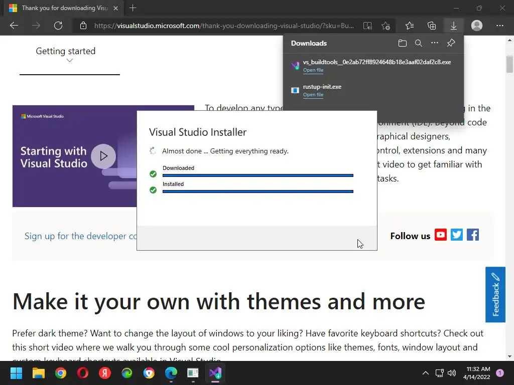Close the Thank you for downloading tab
The width and height of the screenshot is (514, 385).
pyautogui.click(x=116, y=8)
